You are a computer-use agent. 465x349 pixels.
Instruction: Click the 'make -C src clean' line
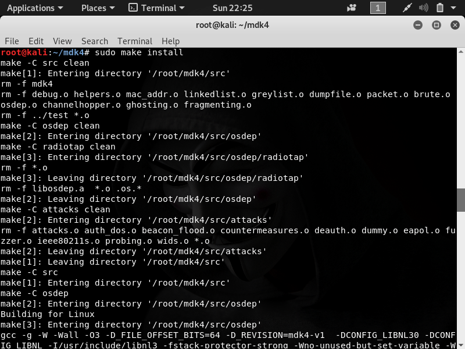pos(45,63)
